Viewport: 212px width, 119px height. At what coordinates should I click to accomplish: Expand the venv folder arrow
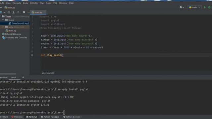(x=3, y=27)
